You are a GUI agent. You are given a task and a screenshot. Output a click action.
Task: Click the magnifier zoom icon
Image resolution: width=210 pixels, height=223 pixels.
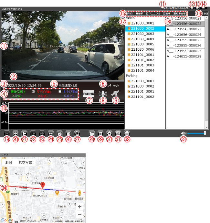[77, 133]
